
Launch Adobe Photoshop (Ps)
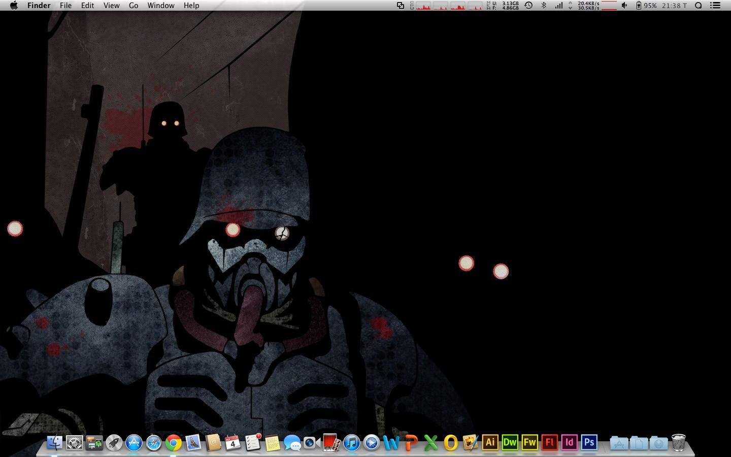(589, 442)
